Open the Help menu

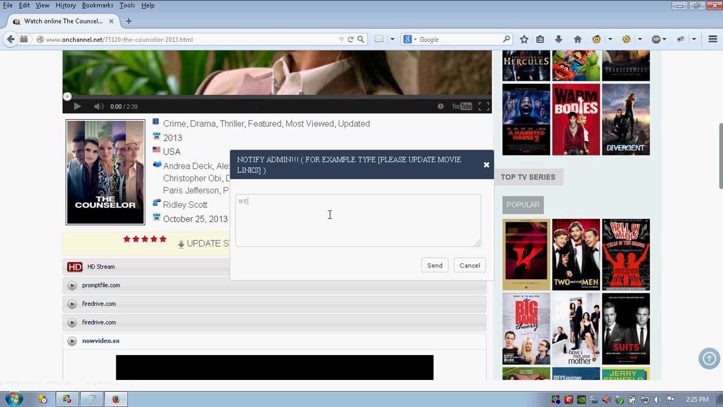(148, 5)
